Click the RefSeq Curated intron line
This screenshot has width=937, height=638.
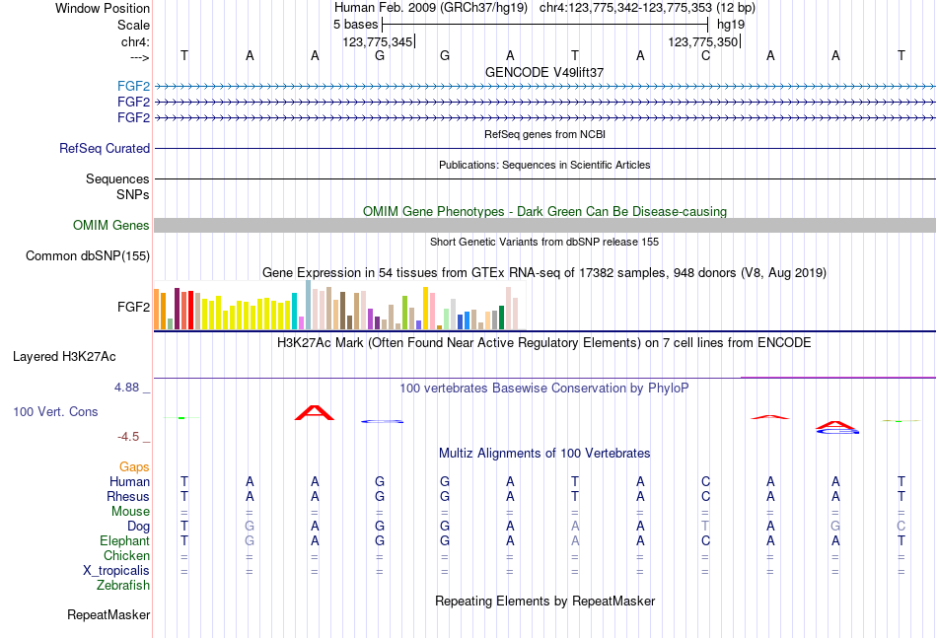[x=544, y=148]
